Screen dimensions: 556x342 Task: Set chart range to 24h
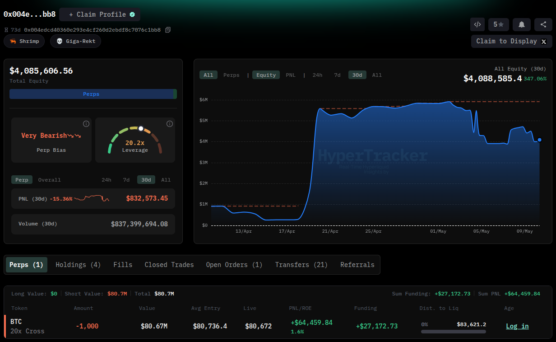(x=318, y=75)
